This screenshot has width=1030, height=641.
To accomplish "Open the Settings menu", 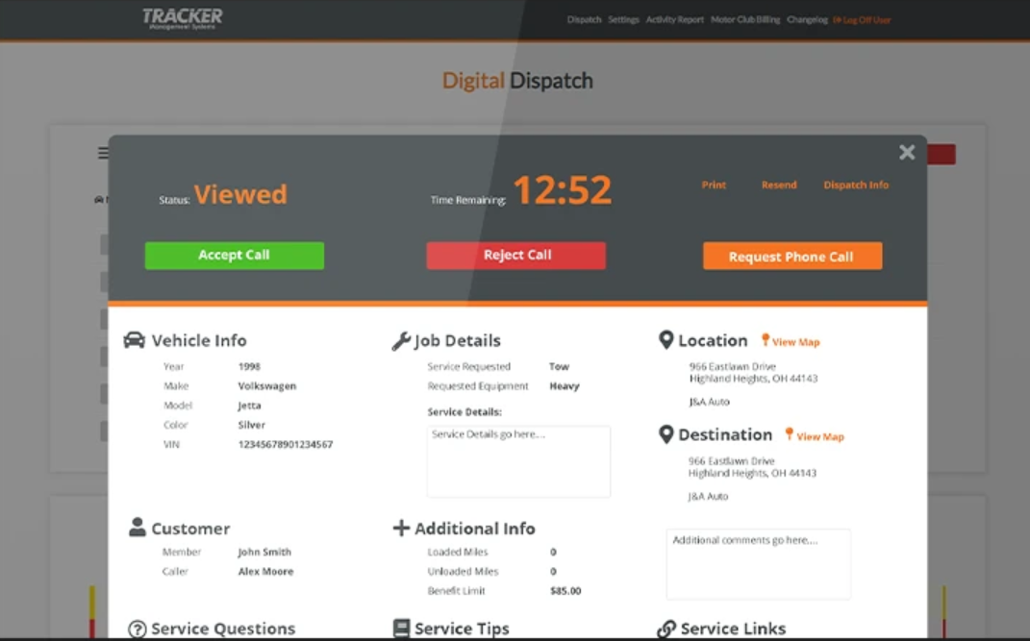I will coord(623,18).
